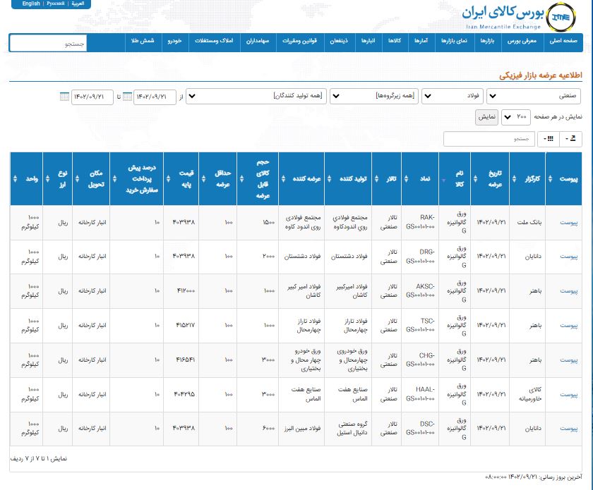Sort the table by پیوست column
593x490 pixels.
click(x=564, y=178)
